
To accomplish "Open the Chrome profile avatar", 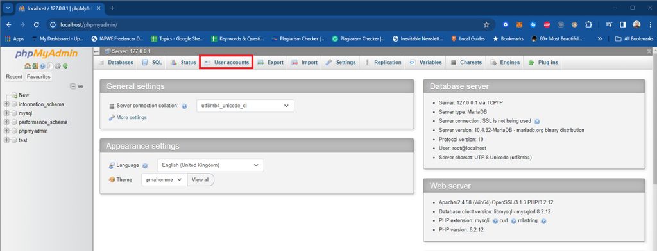I will (636, 25).
